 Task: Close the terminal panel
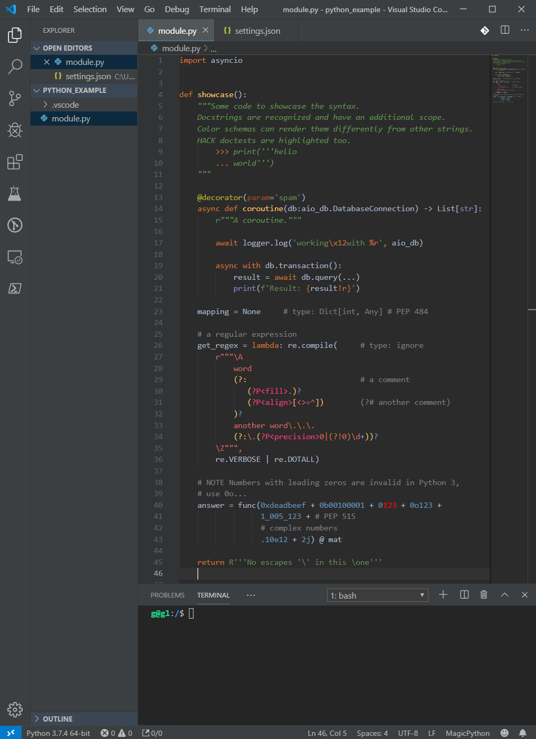[x=524, y=595]
